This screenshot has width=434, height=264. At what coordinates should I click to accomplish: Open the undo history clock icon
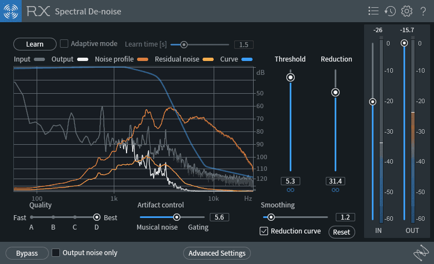[x=390, y=11]
